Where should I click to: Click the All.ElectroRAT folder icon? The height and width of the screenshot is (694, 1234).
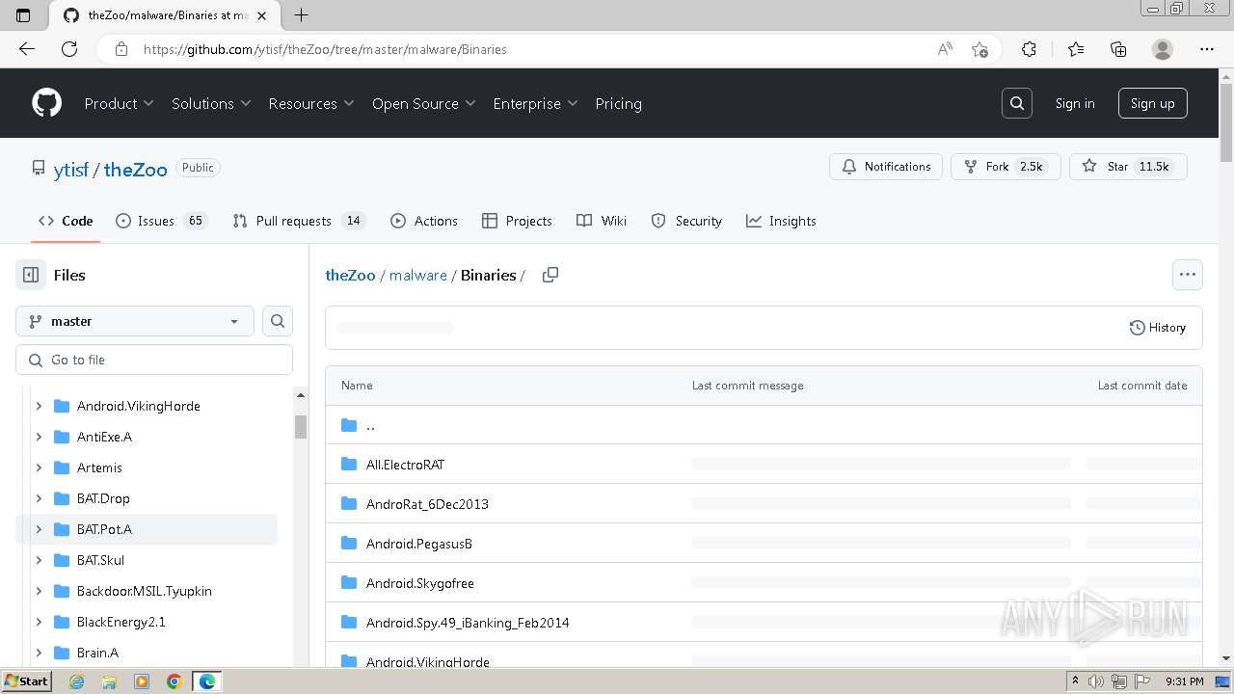click(x=349, y=465)
